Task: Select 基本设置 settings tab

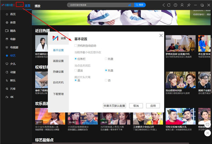Action: click(x=58, y=50)
